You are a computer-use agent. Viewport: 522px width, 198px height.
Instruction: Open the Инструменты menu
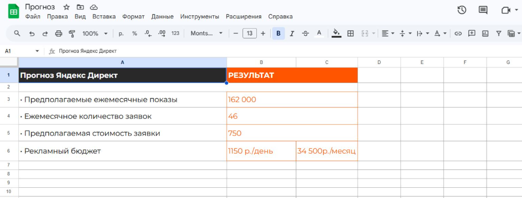pos(200,17)
